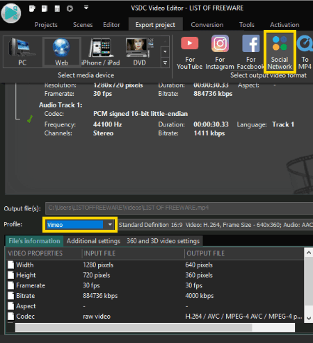Open the VSDC application logo menu
Image resolution: width=313 pixels, height=343 pixels.
click(11, 13)
